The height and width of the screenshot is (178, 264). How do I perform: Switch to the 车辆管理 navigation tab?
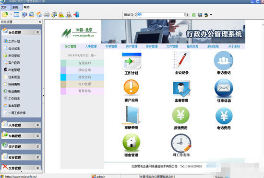[111, 46]
